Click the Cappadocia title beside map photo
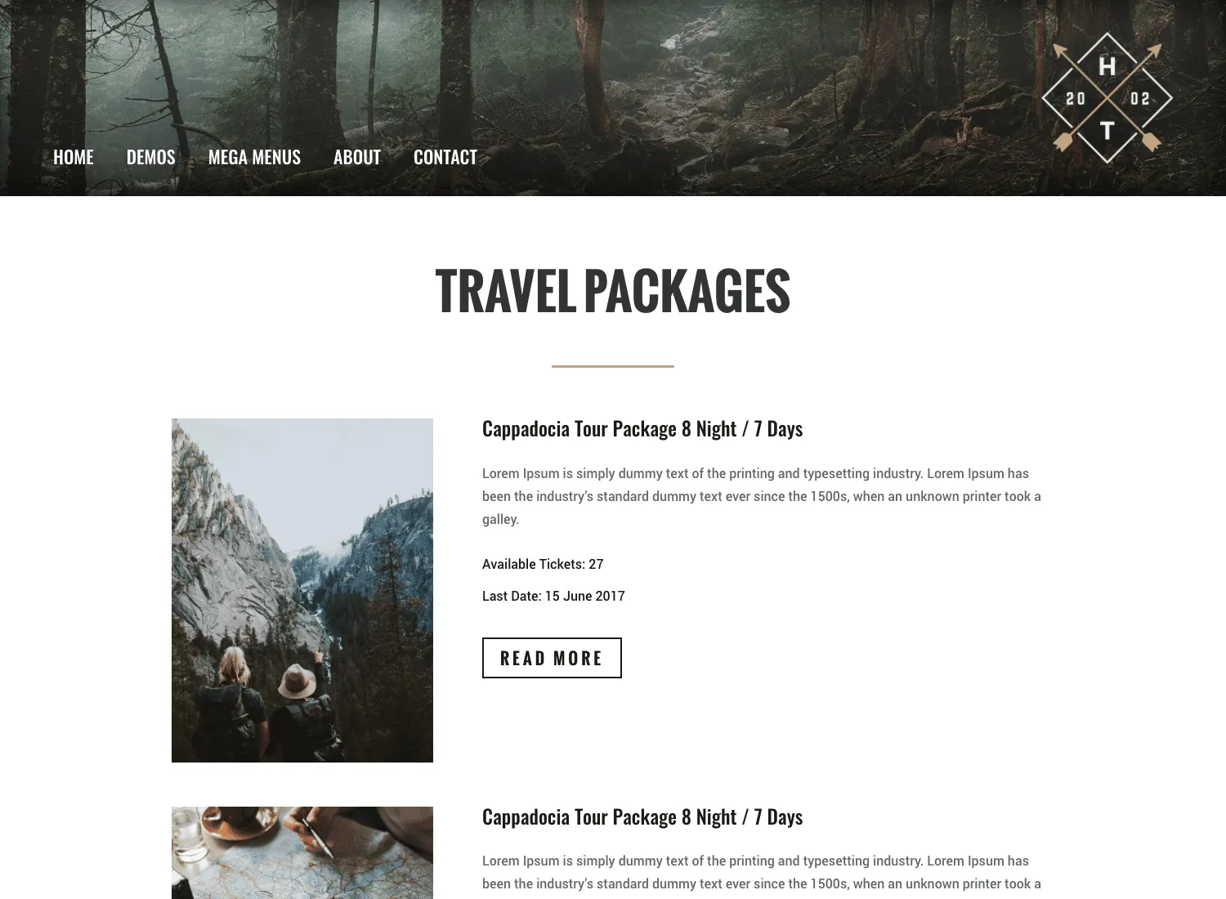This screenshot has height=899, width=1226. click(642, 816)
